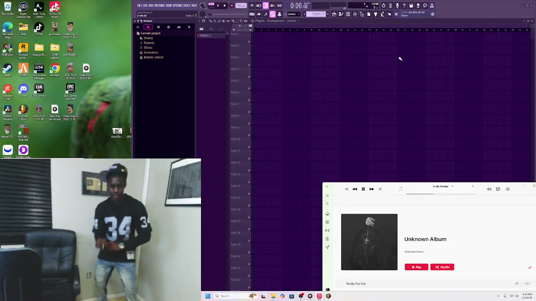This screenshot has width=536, height=301.
Task: Click the Home icon in player sidebar
Action: pos(327,214)
